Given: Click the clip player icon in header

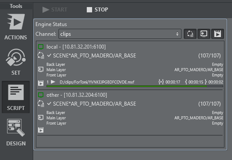Looking at the screenshot, I should [x=217, y=34].
